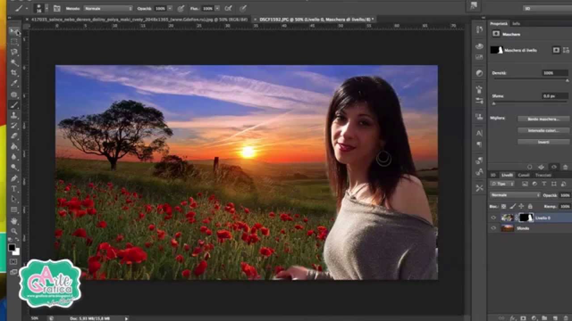This screenshot has height=321, width=572.
Task: Enable airbrush mode in options bar
Action: (x=228, y=8)
